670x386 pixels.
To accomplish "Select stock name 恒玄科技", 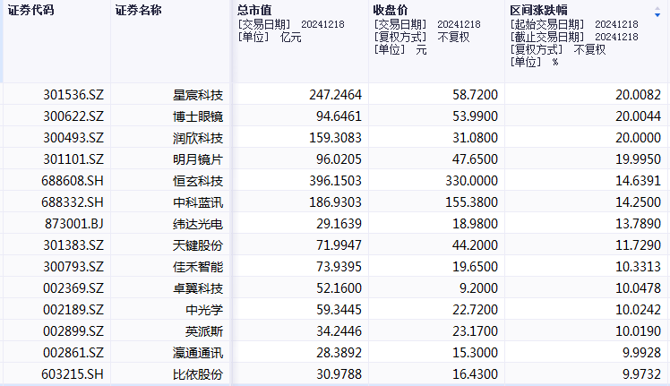I will (x=198, y=181).
